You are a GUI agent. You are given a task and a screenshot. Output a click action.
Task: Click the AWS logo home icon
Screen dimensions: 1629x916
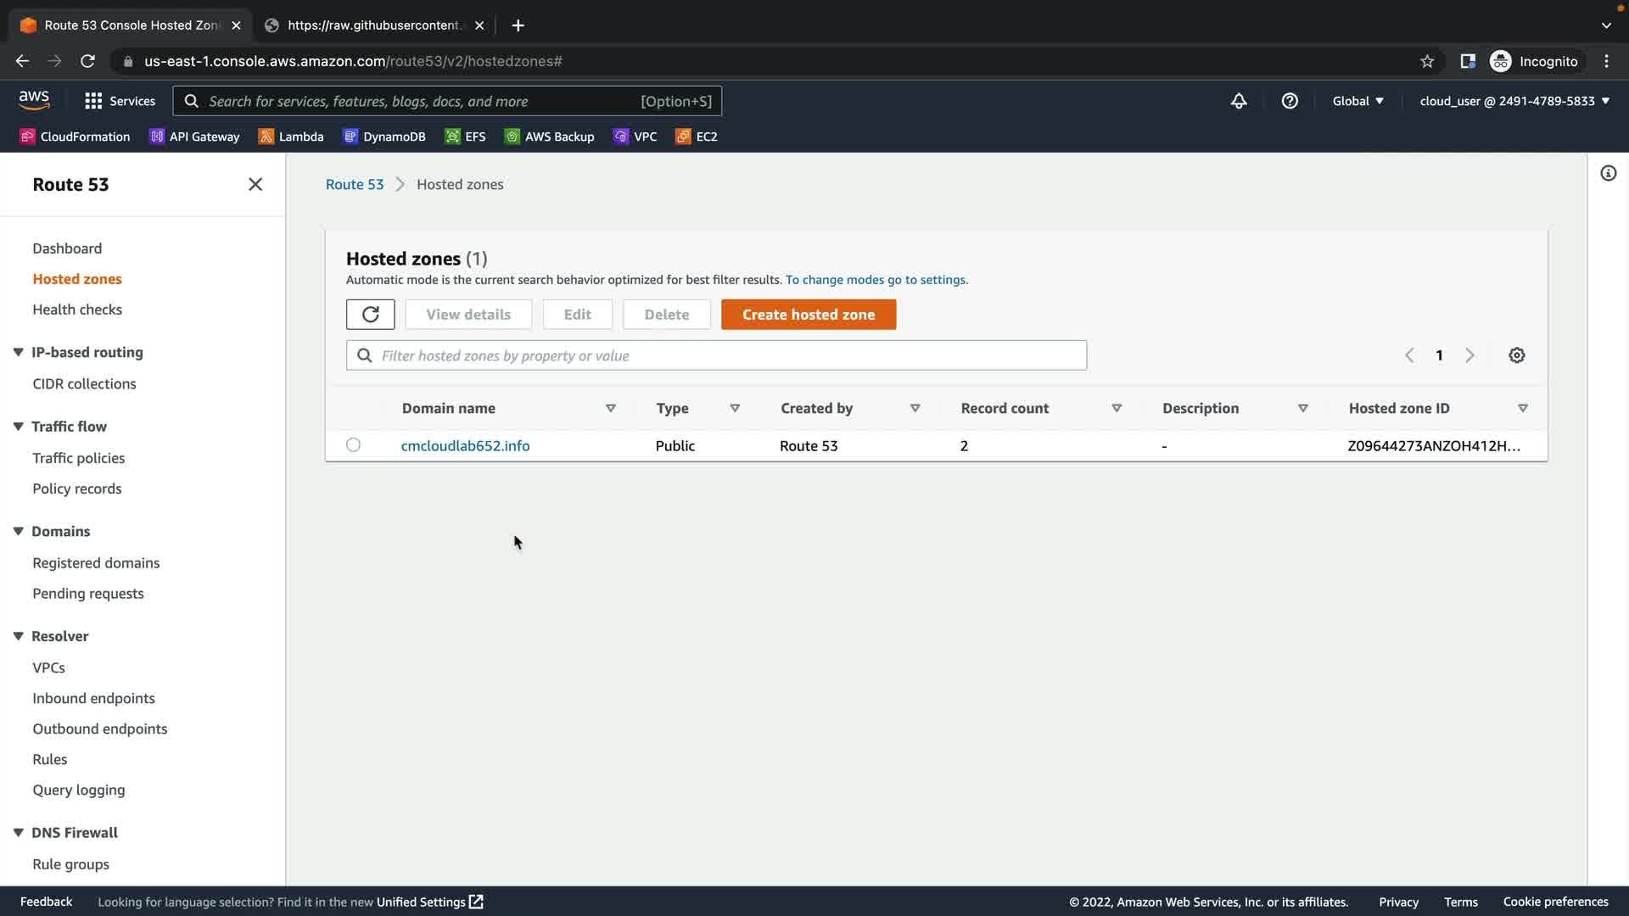[x=34, y=100]
